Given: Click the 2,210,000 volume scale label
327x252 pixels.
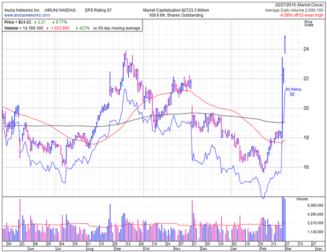Looking at the screenshot, I should 315,223.
